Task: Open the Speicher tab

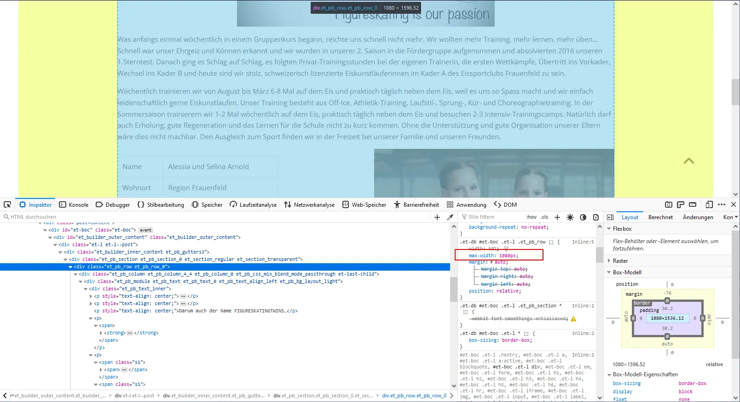Action: click(x=207, y=204)
